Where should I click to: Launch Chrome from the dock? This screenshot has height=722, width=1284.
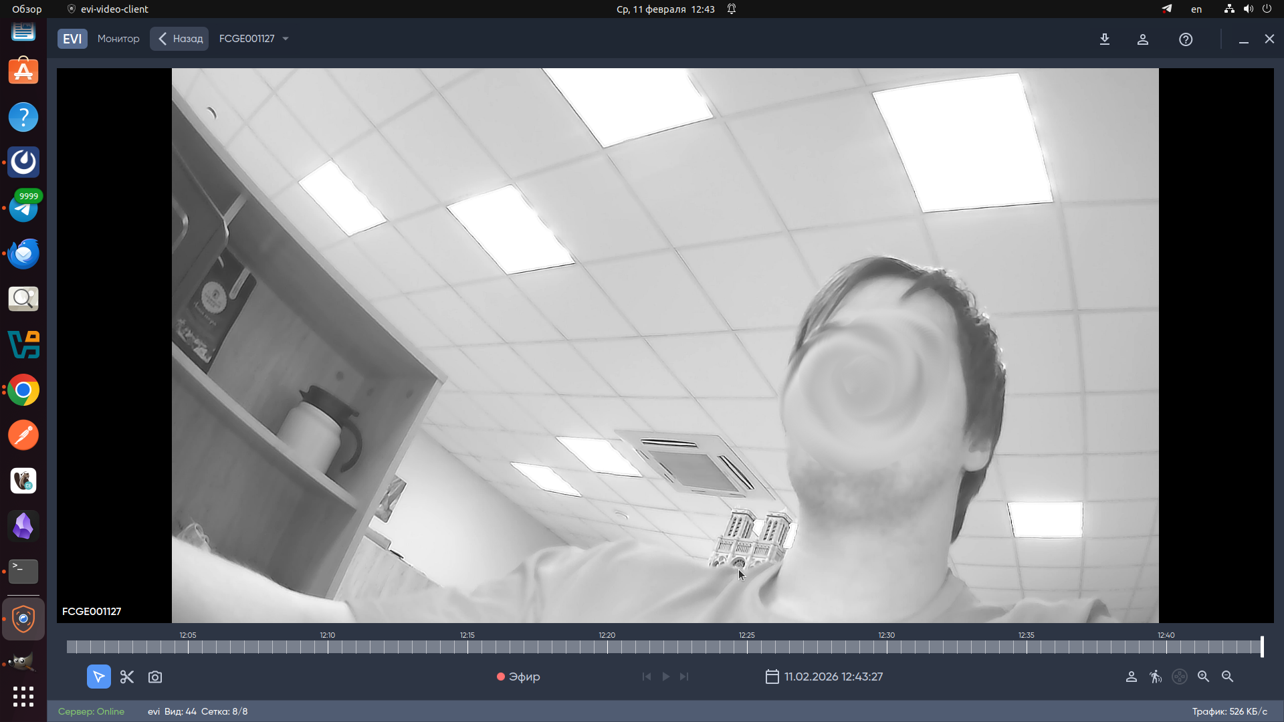tap(23, 390)
